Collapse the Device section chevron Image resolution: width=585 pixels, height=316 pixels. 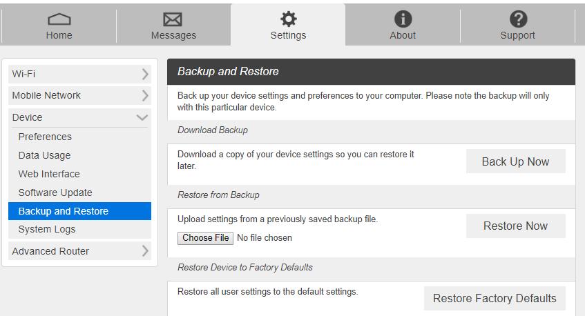coord(143,117)
